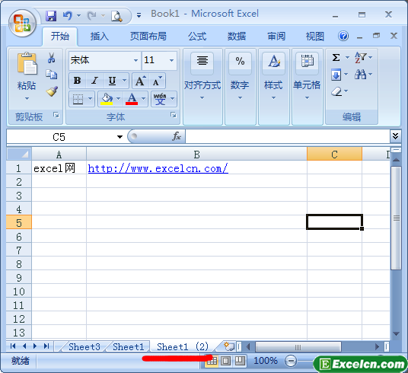Toggle Italic formatting
Viewport: 408px width, 373px height.
[94, 81]
